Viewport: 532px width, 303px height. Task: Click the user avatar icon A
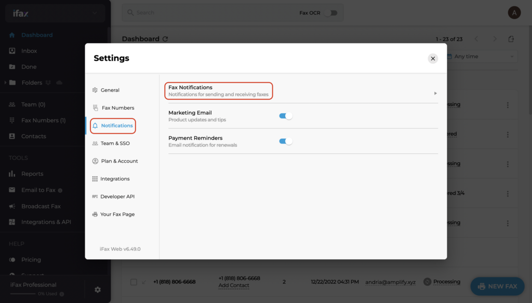click(x=514, y=13)
